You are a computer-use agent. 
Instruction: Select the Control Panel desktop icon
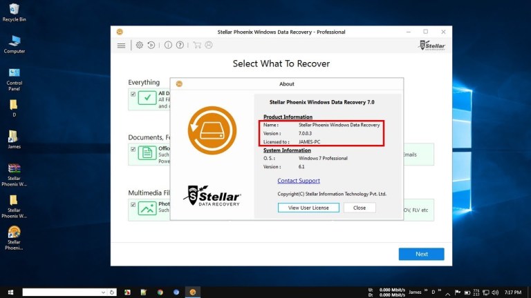[x=14, y=79]
